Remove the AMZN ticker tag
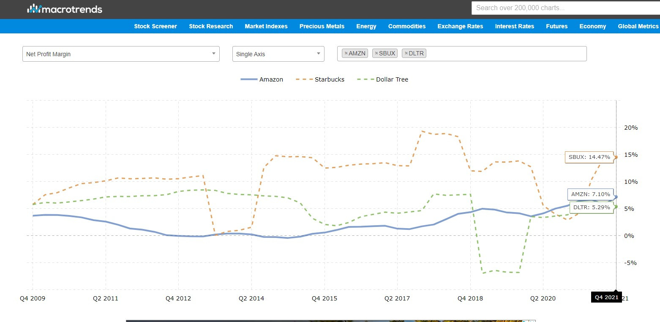The image size is (660, 322). tap(346, 53)
